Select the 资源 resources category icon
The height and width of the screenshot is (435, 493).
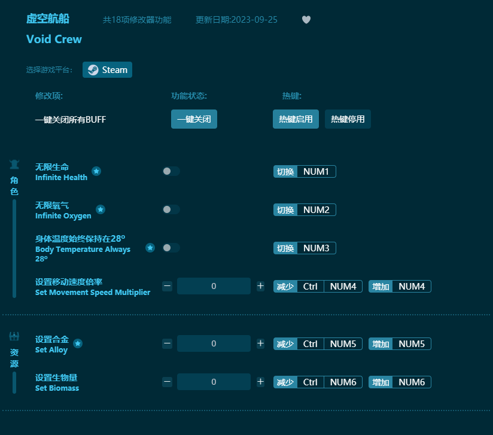tap(14, 336)
